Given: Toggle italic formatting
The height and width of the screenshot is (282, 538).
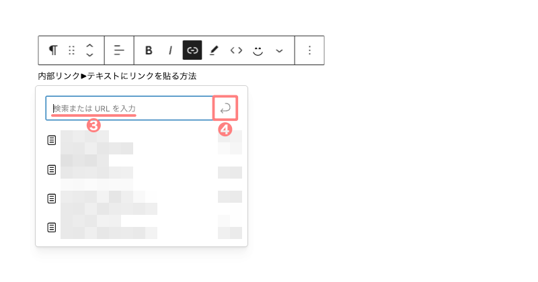Looking at the screenshot, I should coord(170,50).
